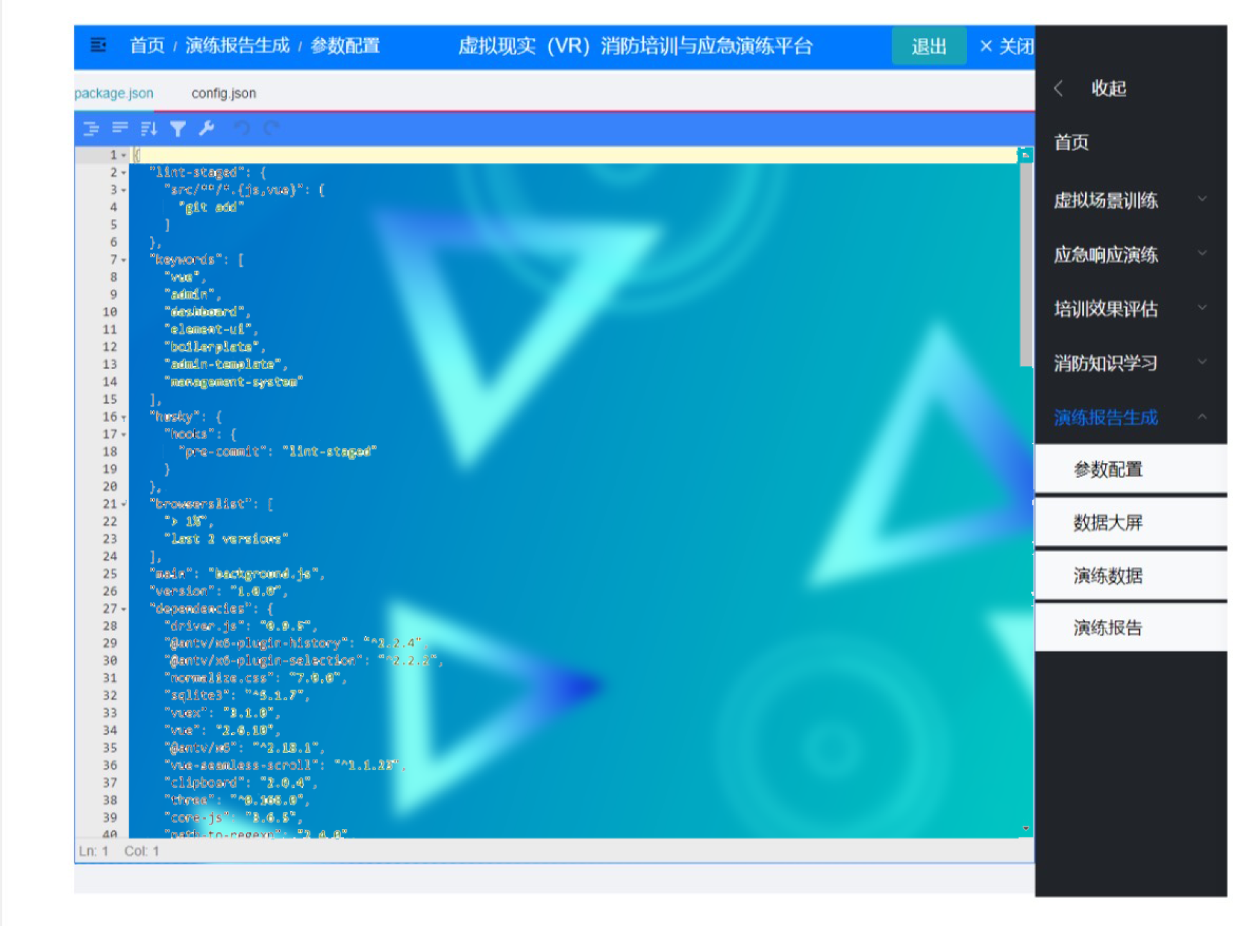Click the compact JSON icon
Viewport: 1235px width, 926px height.
[x=120, y=129]
